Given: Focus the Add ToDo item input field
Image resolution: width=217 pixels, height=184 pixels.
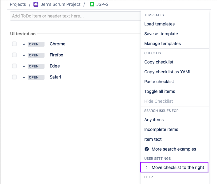Looking at the screenshot, I should [74, 16].
